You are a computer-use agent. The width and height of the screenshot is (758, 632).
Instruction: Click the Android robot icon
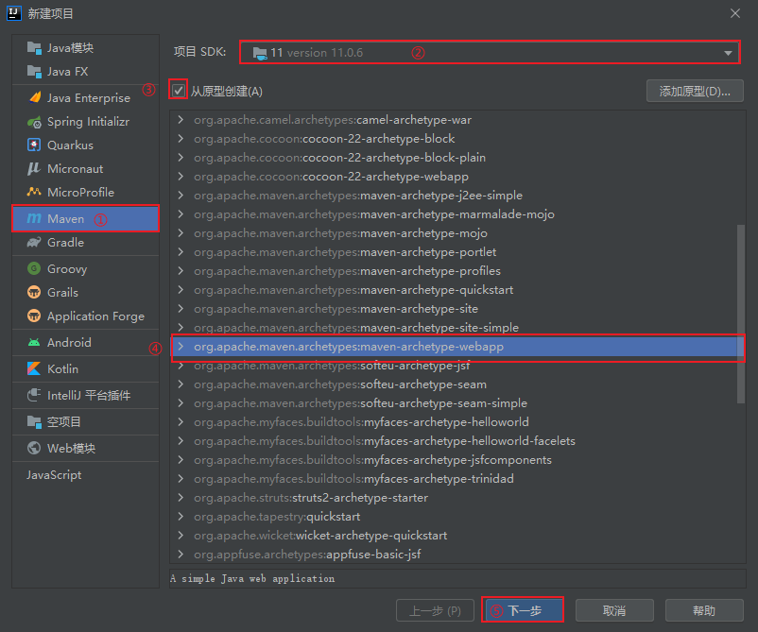tap(34, 342)
